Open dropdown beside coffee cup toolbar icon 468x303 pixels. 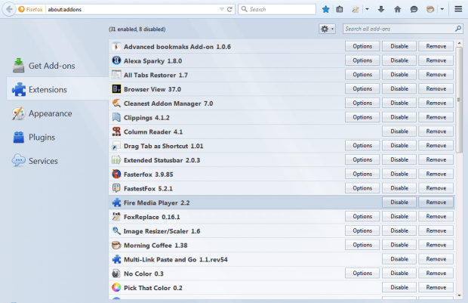point(442,9)
